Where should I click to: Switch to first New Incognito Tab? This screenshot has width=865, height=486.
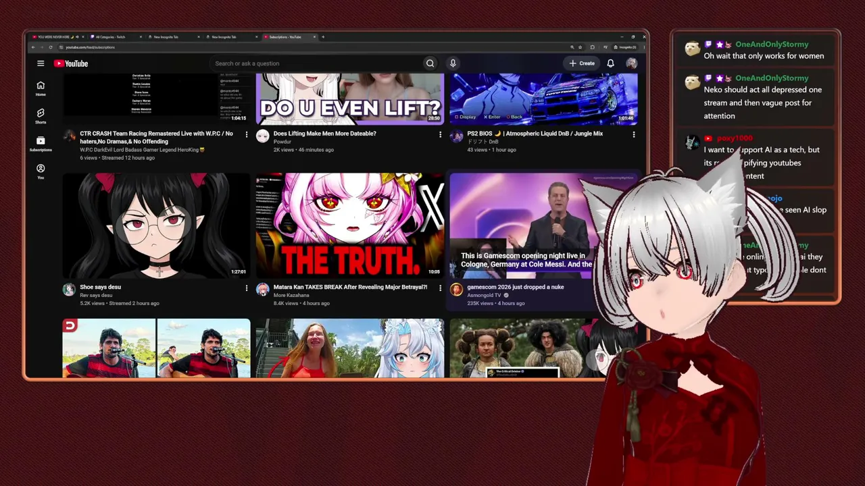(x=174, y=37)
